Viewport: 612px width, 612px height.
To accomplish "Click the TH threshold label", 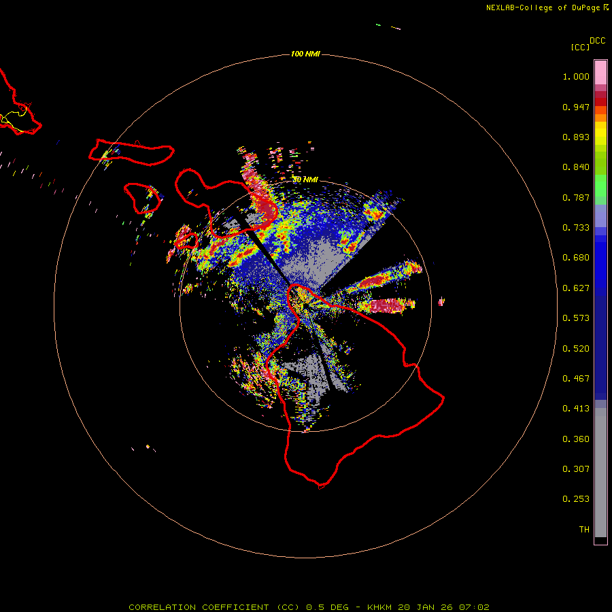I will point(584,530).
